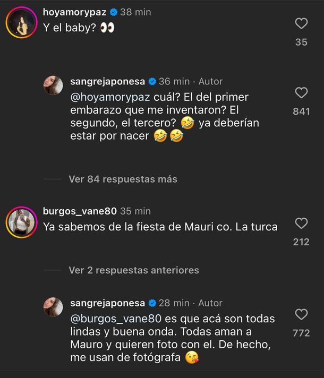Tap sangrejaponesa username in the last reply
Viewport: 324px width, 378px height.
click(107, 303)
